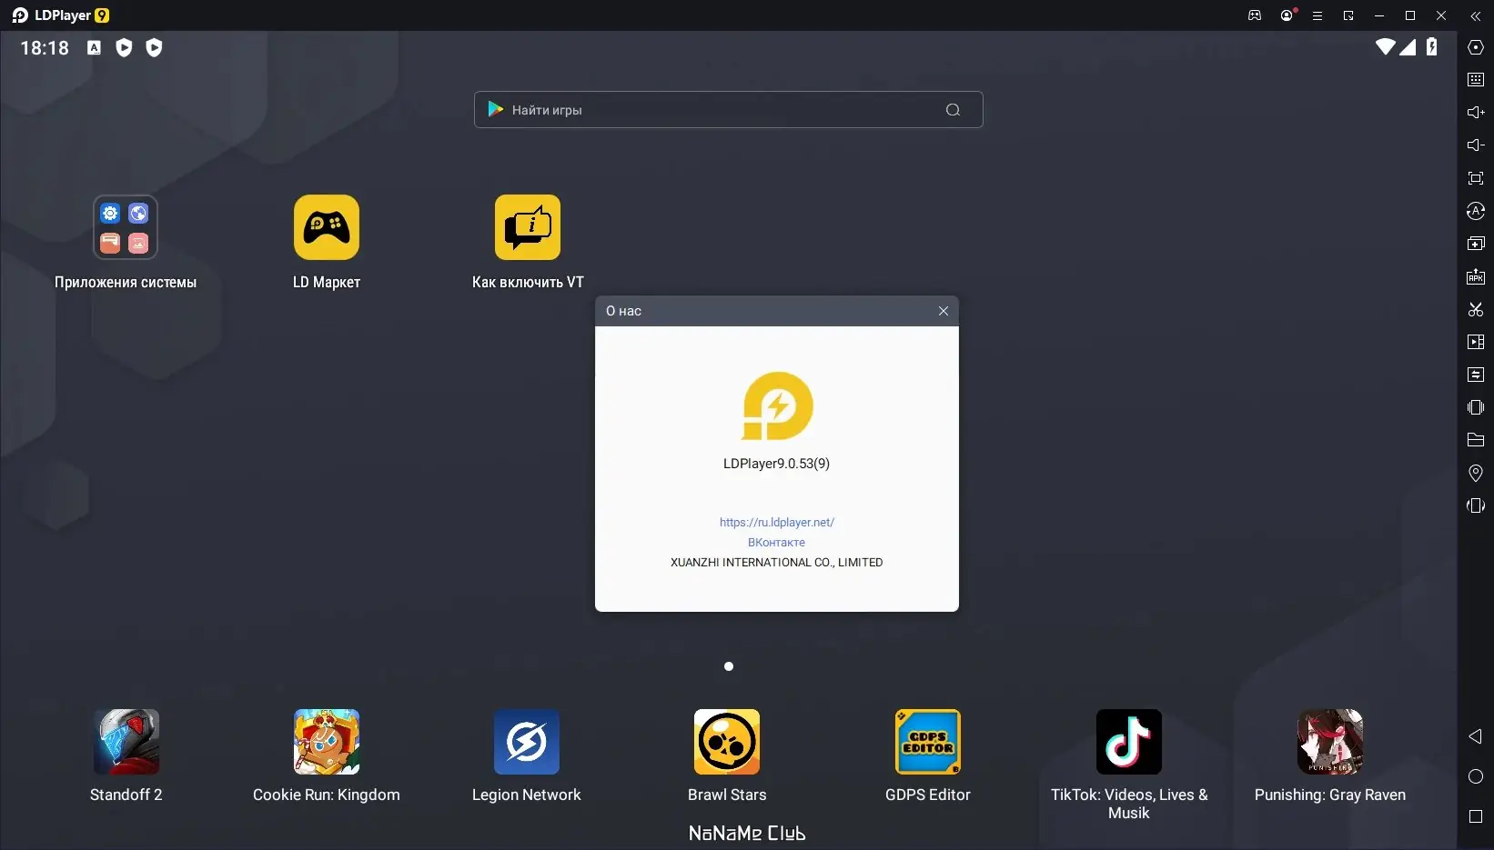This screenshot has height=850, width=1494.
Task: Click the shake device icon in sidebar
Action: pyautogui.click(x=1476, y=407)
